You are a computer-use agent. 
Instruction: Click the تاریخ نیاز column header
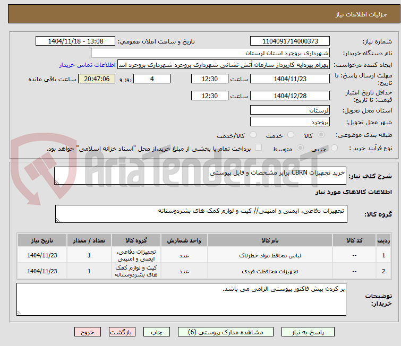42,240
